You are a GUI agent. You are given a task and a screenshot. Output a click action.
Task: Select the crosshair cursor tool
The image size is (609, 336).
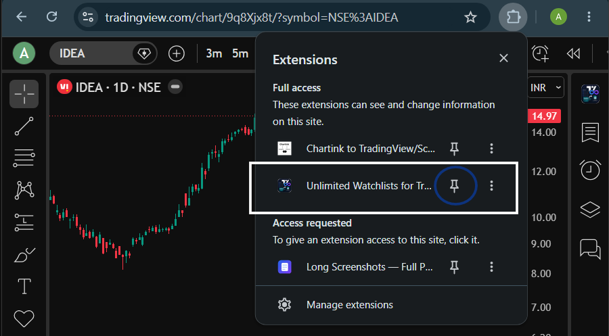24,94
